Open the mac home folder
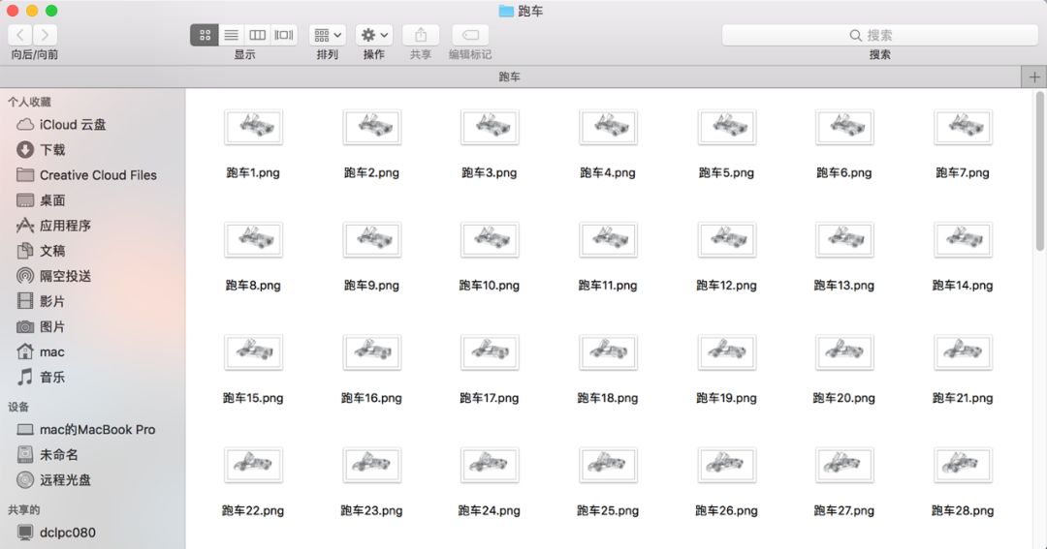 point(41,351)
